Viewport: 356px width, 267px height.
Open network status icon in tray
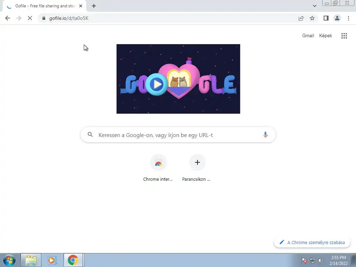pos(313,261)
